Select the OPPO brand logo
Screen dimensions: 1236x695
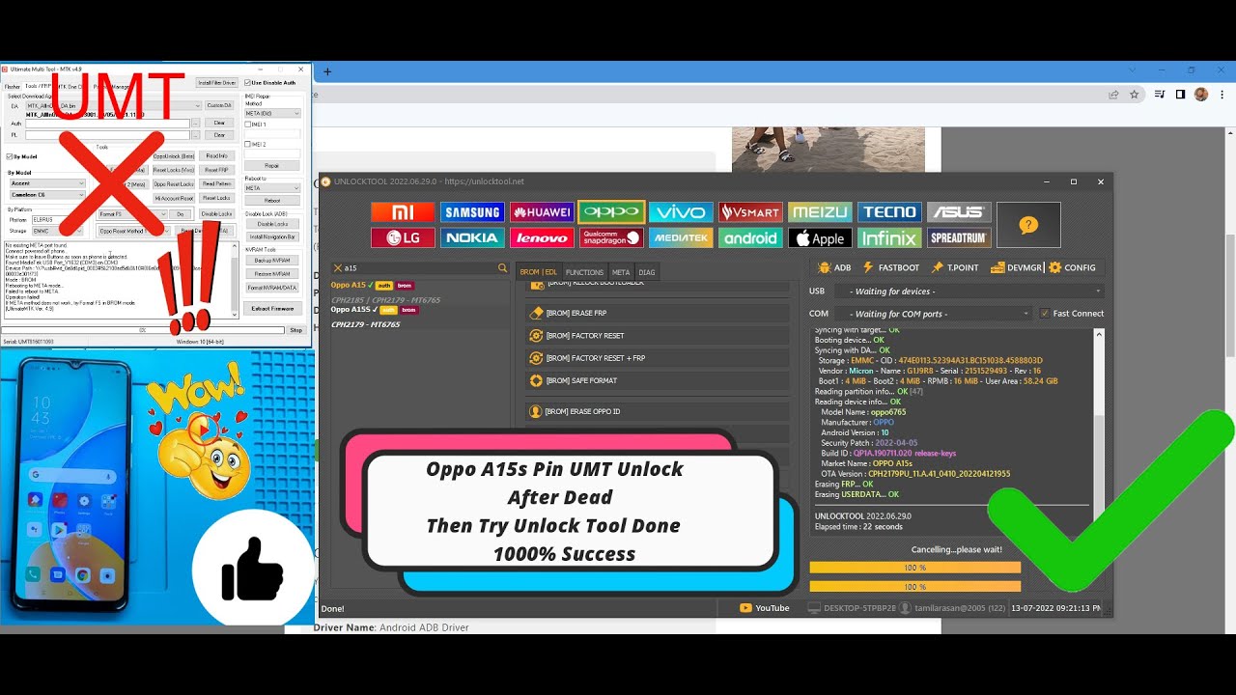(x=611, y=212)
